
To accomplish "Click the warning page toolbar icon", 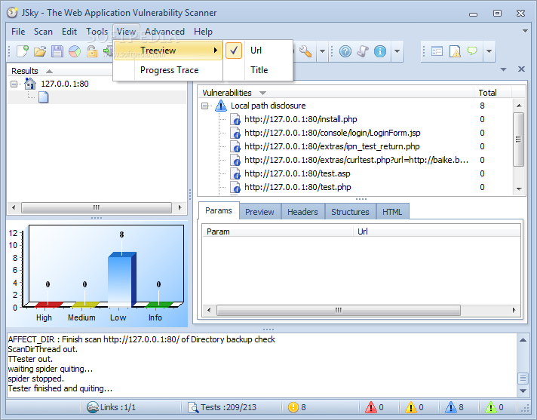I will click(455, 51).
